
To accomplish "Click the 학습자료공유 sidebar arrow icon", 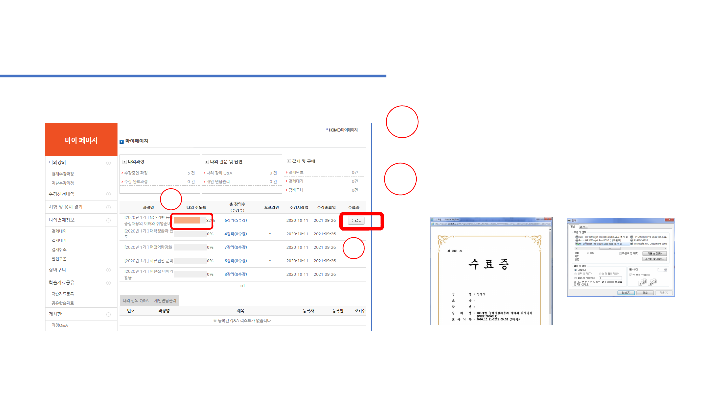I will [x=108, y=283].
